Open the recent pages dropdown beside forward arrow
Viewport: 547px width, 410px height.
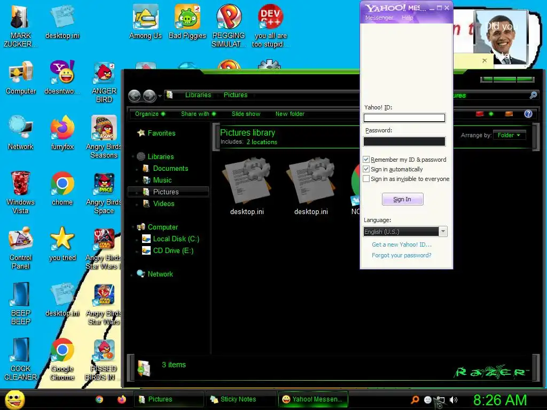(x=160, y=96)
